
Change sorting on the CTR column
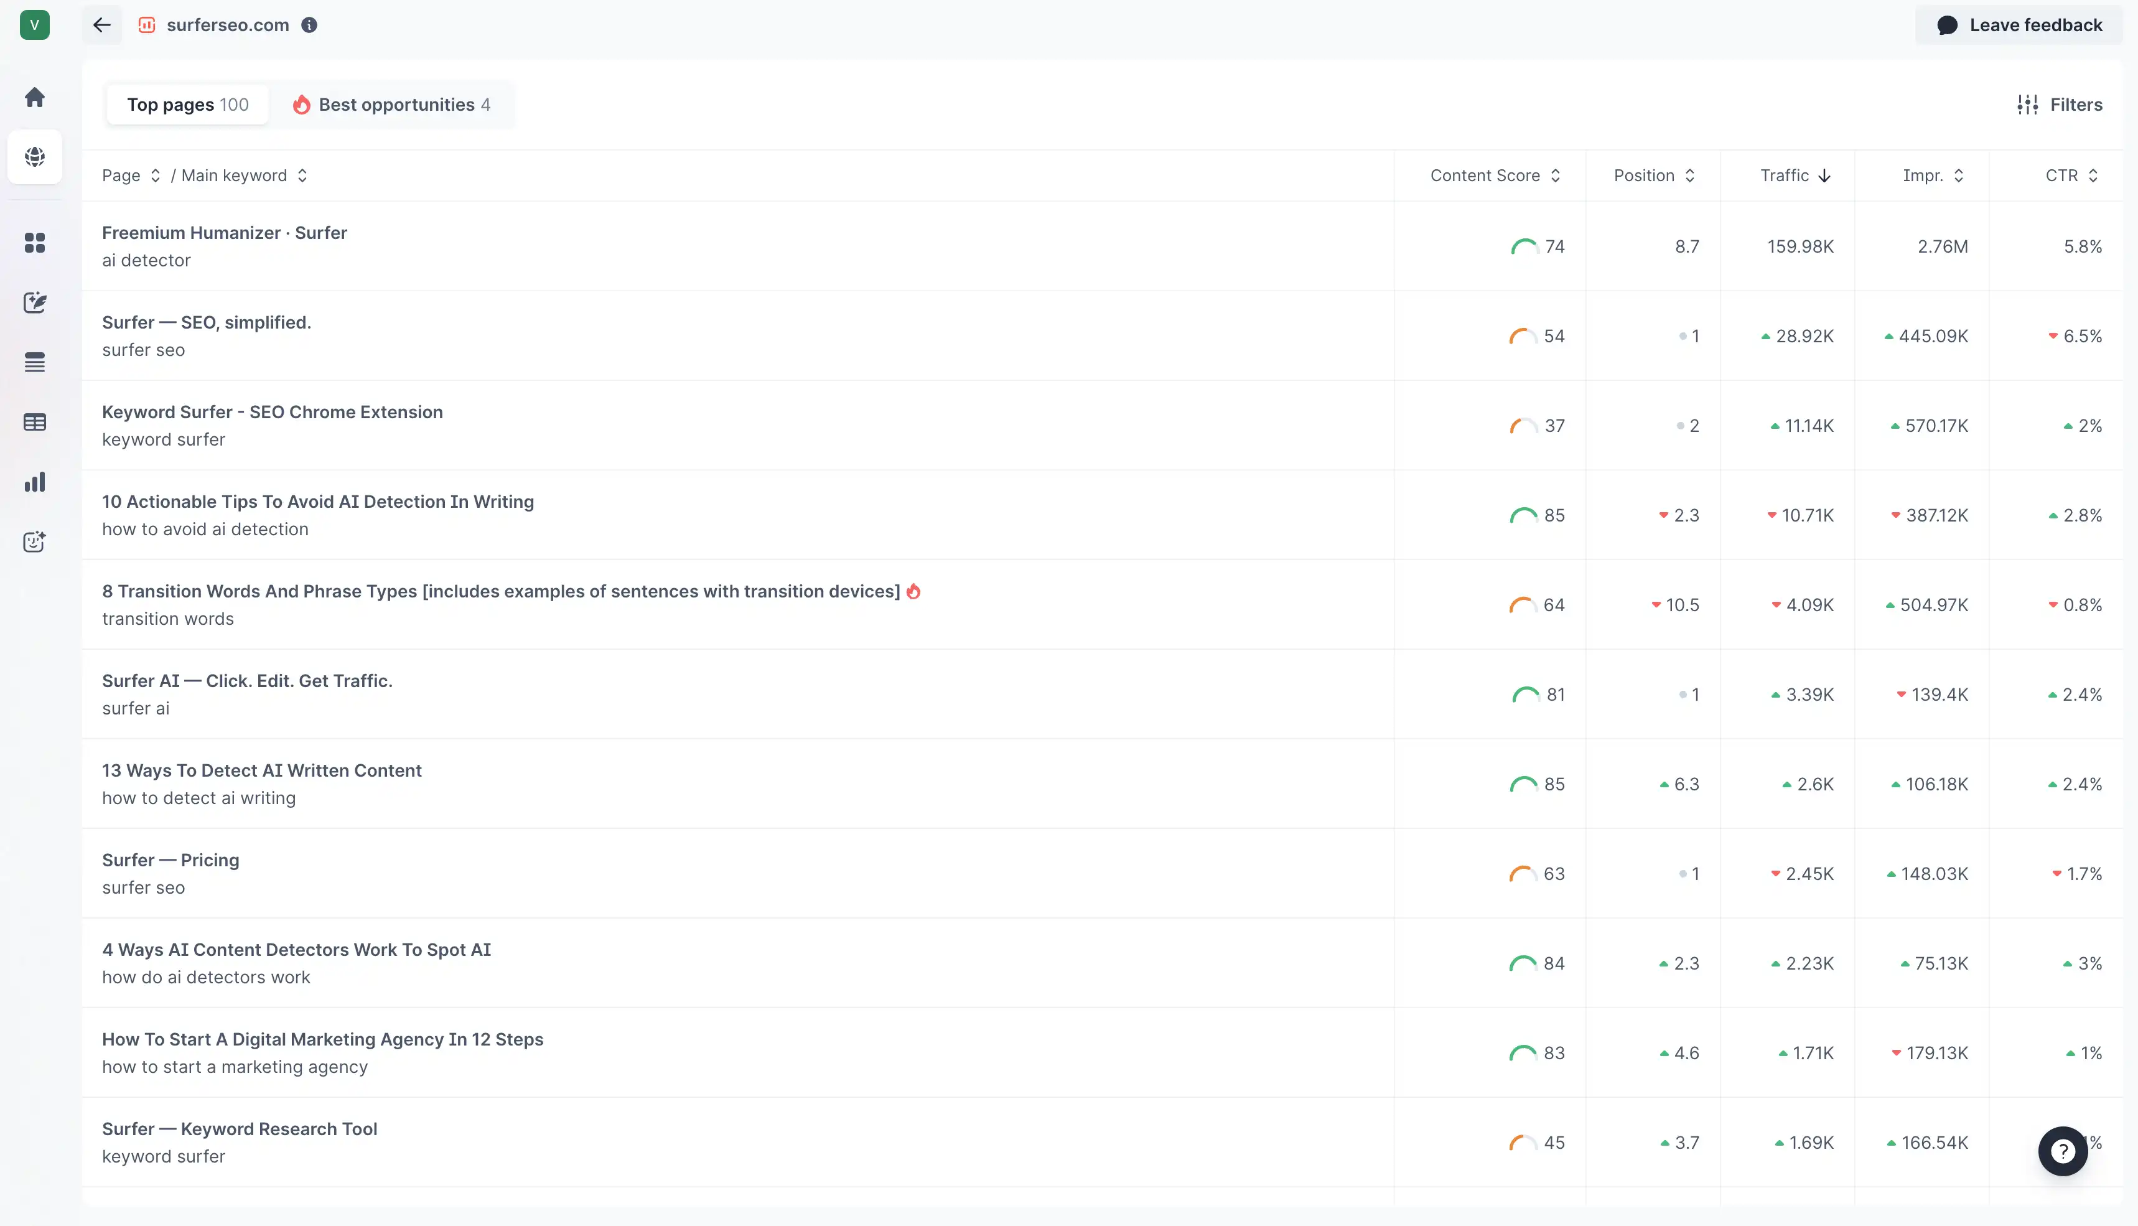pos(2093,175)
